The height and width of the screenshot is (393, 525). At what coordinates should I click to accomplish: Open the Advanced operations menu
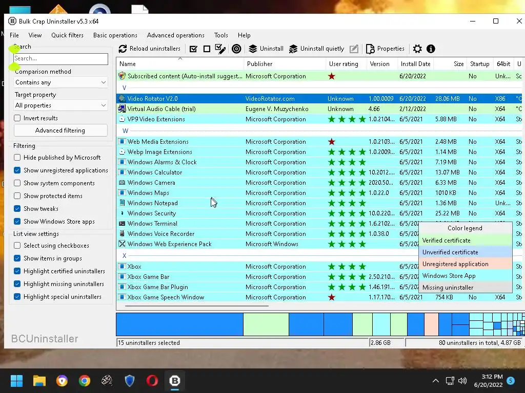pos(175,35)
